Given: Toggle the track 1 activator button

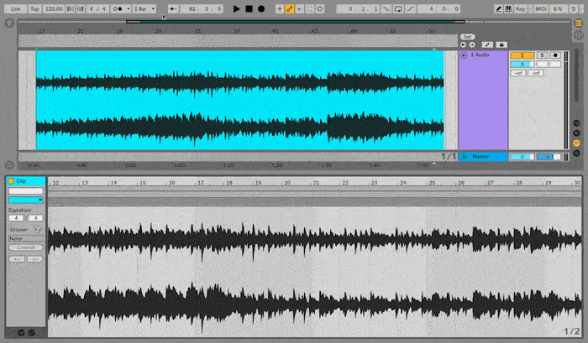Looking at the screenshot, I should (x=522, y=55).
